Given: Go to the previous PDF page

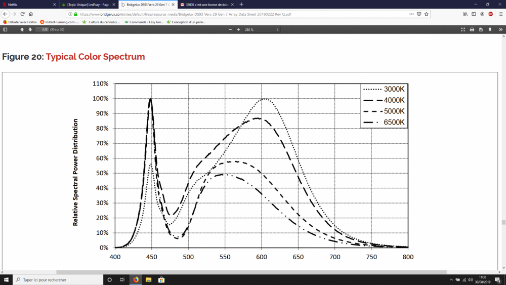Looking at the screenshot, I should (22, 29).
